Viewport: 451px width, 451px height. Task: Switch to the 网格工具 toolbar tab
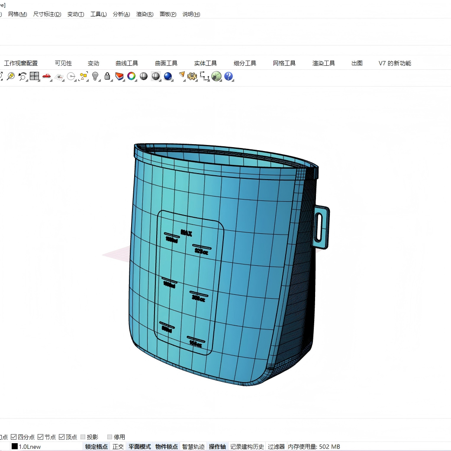pos(284,63)
